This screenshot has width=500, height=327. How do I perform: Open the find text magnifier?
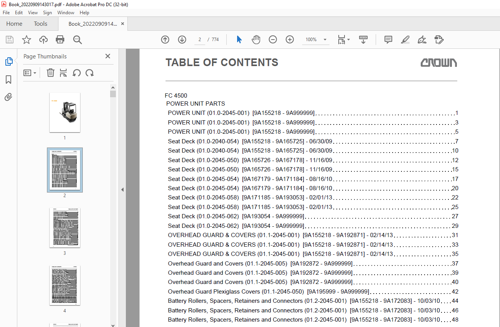point(77,40)
